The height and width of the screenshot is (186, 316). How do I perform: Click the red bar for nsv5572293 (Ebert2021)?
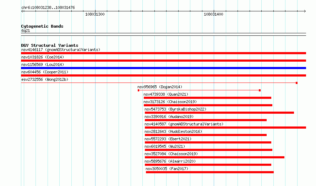208,142
